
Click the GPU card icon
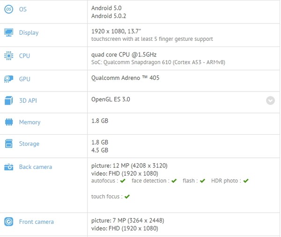pos(8,79)
